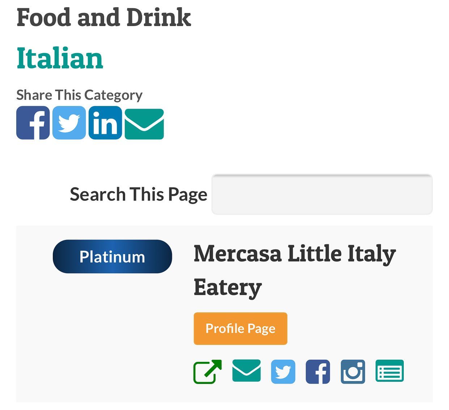Share this category on Twitter
The image size is (449, 410).
(69, 123)
